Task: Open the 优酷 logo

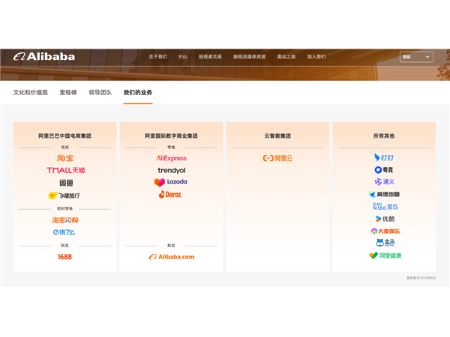Action: pyautogui.click(x=385, y=219)
